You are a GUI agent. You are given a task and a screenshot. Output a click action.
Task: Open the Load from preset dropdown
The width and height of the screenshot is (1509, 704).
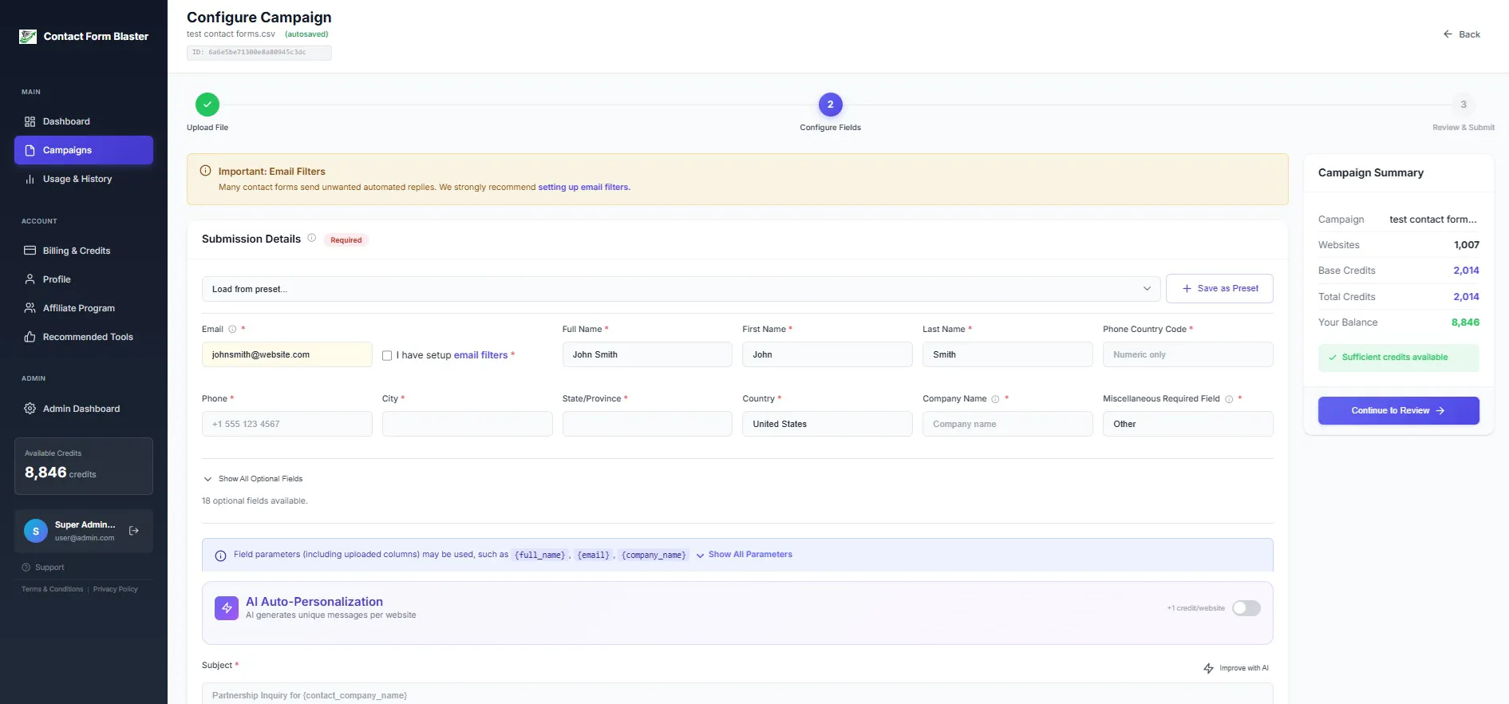682,289
